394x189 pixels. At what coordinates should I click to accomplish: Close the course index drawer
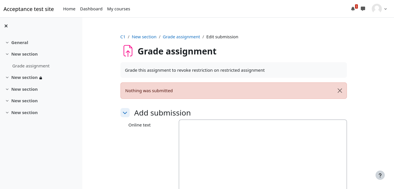pos(6,26)
